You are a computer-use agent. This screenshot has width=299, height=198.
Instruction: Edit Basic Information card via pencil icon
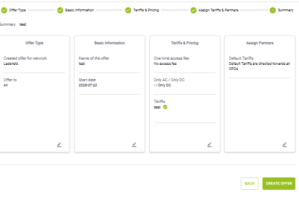134,145
